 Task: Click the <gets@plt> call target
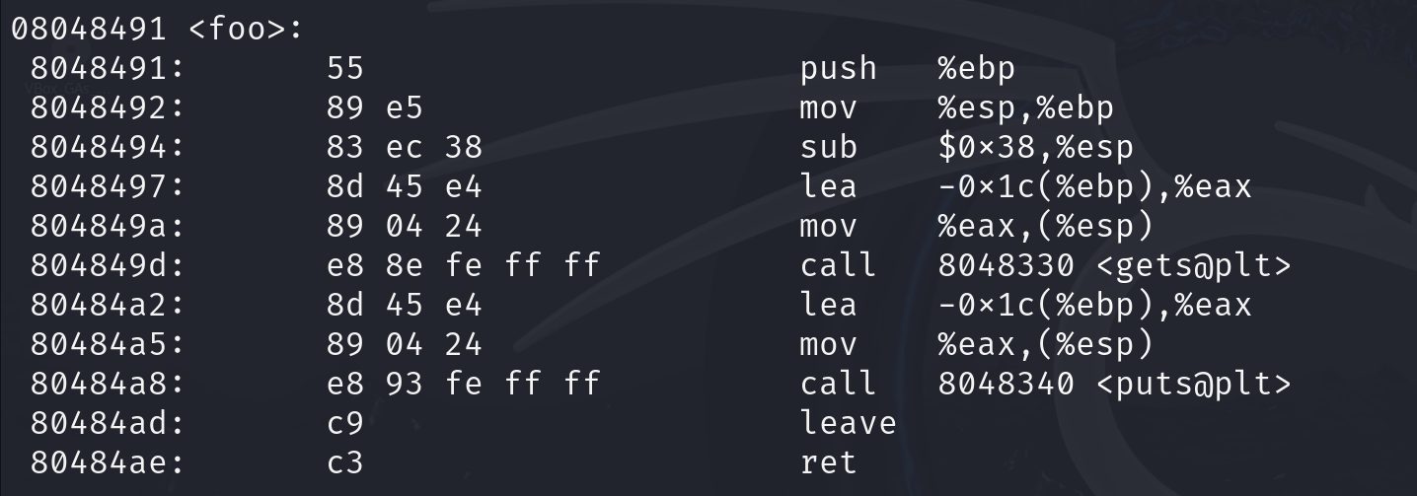[x=1193, y=265]
